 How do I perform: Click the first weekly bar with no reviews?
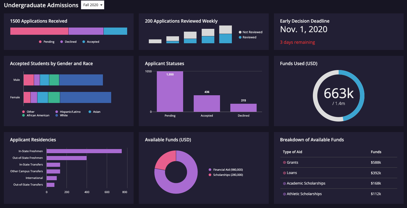click(155, 41)
